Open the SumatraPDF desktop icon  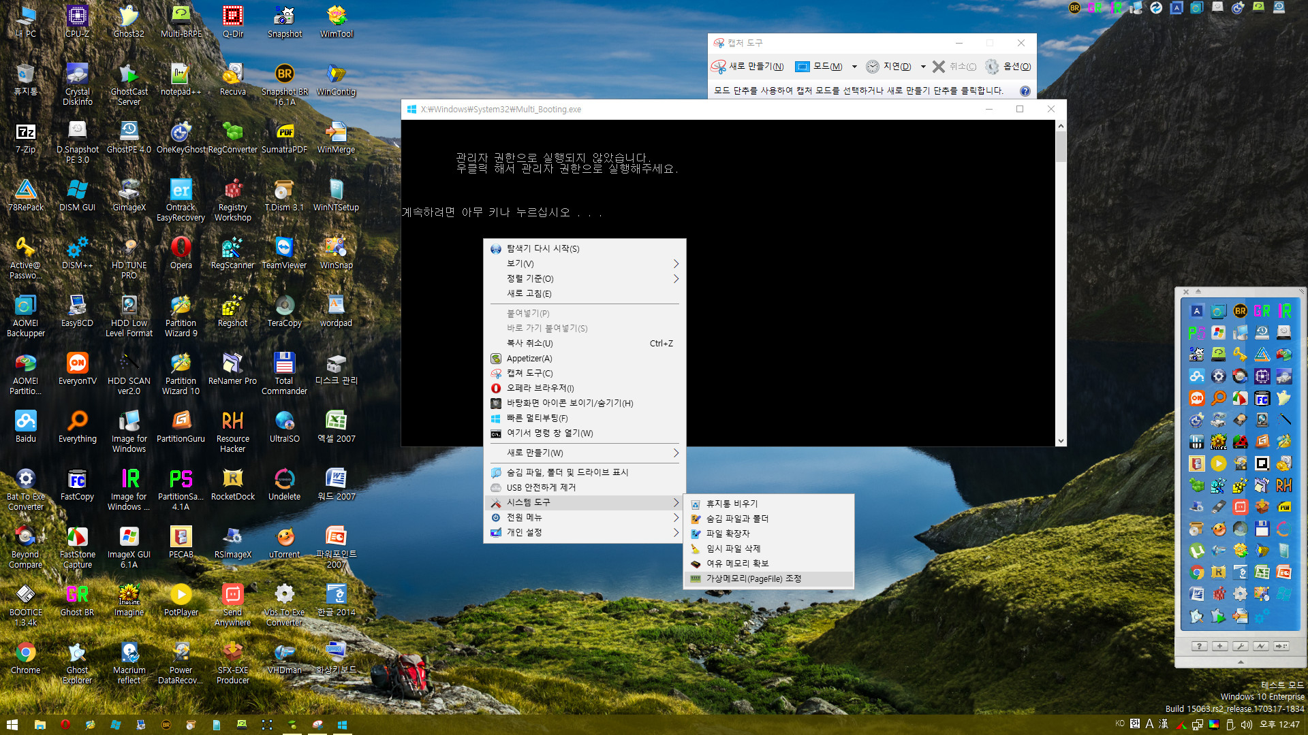pos(285,137)
